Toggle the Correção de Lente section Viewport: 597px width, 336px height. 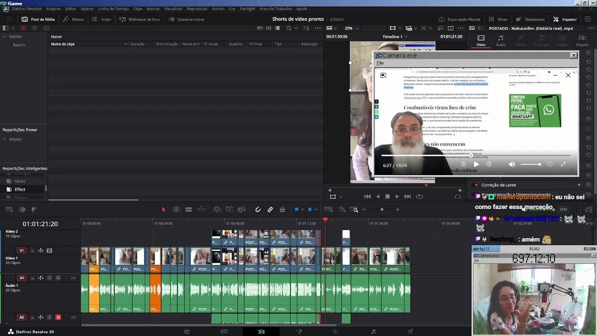(476, 185)
